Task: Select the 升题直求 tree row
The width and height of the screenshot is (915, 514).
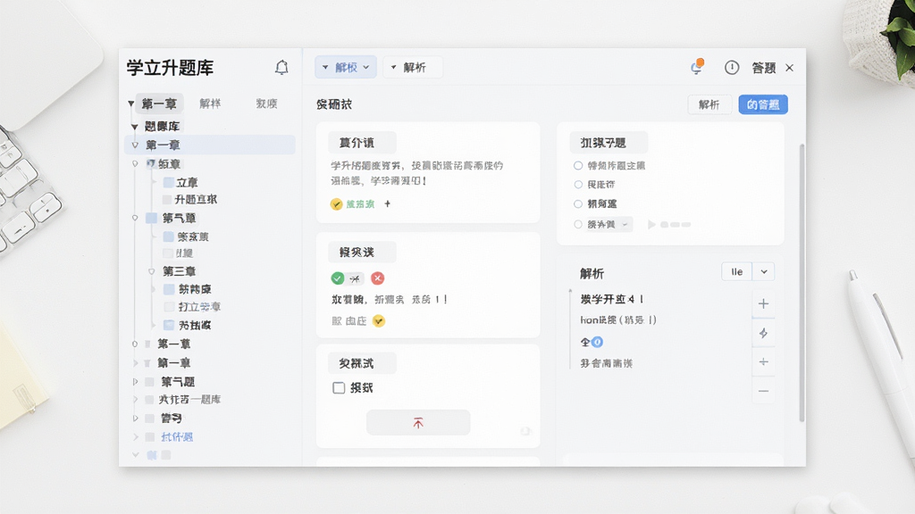Action: 196,199
